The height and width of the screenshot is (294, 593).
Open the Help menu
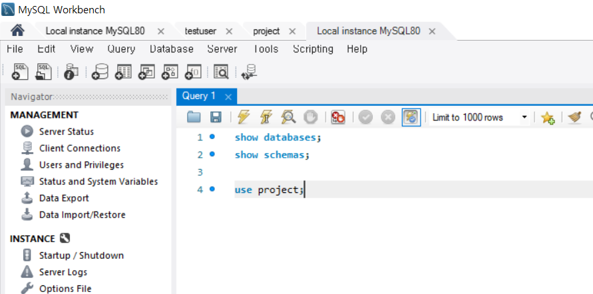(357, 49)
